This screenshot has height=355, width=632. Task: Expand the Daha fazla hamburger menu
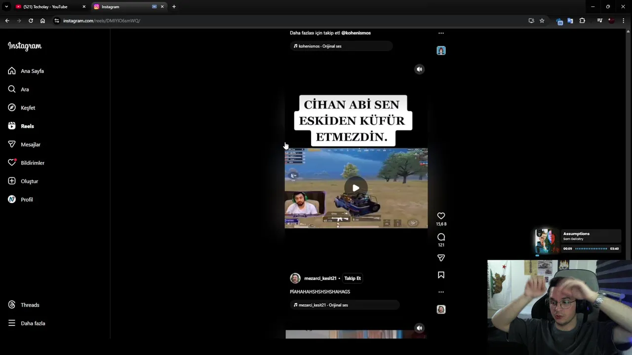tap(12, 323)
